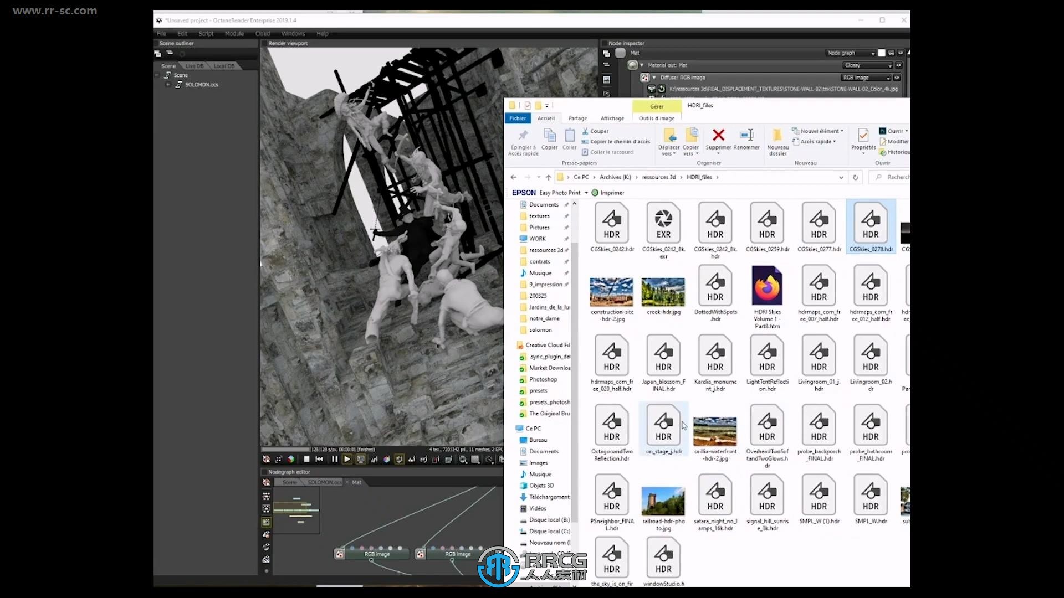The image size is (1064, 598).
Task: Click Octane logo icon in nodegraph sidebar
Action: click(x=266, y=482)
